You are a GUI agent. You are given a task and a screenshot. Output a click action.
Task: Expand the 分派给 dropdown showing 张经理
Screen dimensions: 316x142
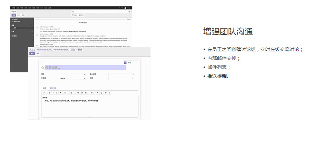(x=72, y=79)
